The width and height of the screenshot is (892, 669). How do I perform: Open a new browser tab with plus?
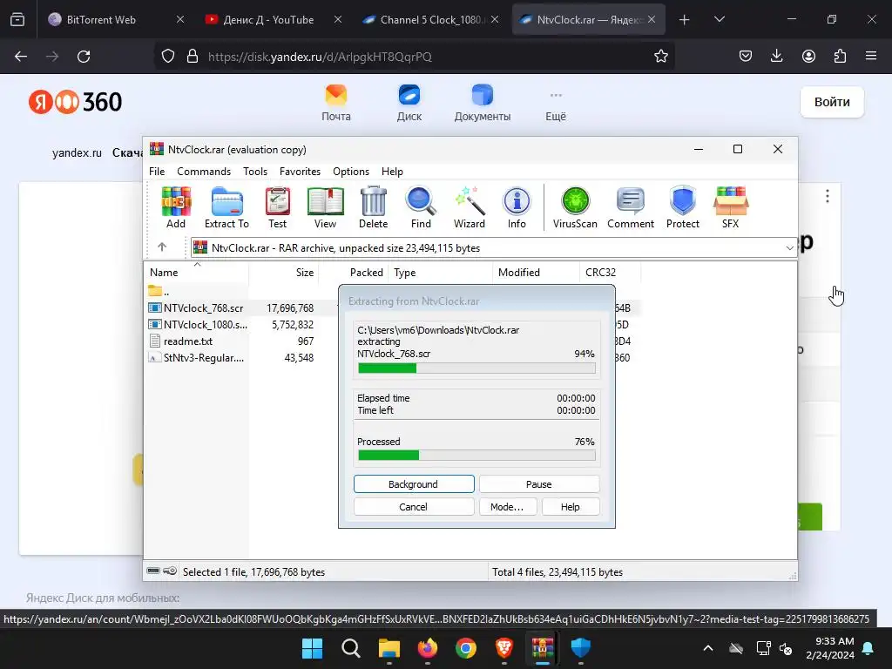pyautogui.click(x=684, y=20)
